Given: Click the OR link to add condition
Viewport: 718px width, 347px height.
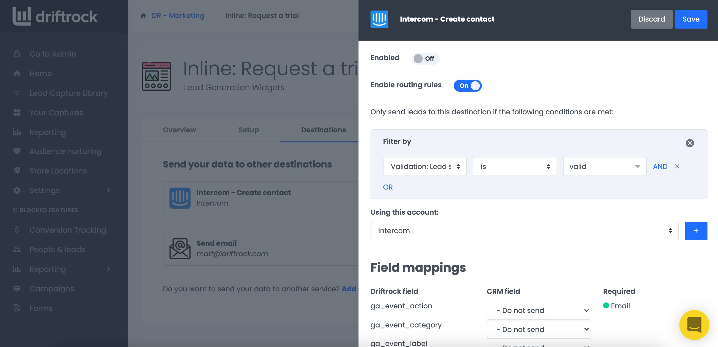Looking at the screenshot, I should point(387,187).
